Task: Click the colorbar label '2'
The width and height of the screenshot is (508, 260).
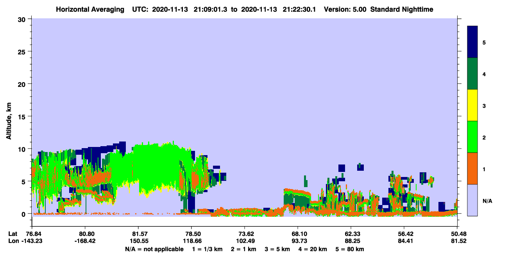Action: (x=484, y=137)
